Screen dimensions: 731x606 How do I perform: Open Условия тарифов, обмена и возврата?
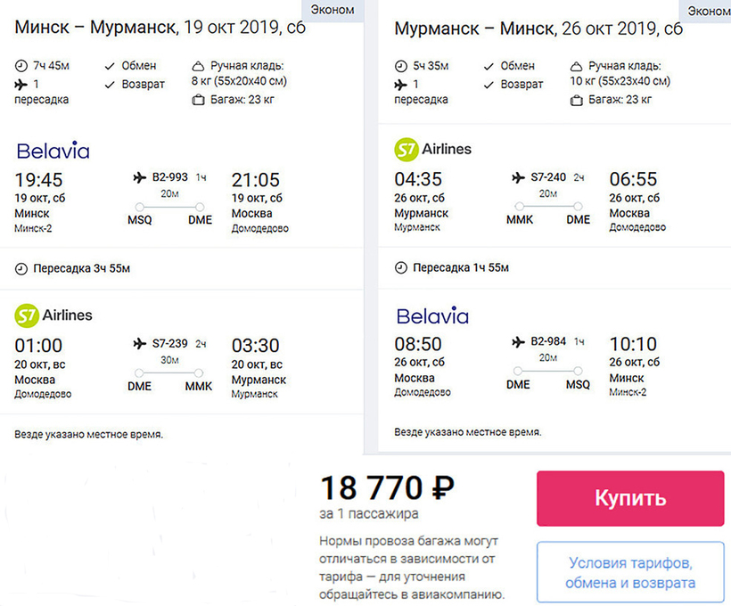click(630, 573)
